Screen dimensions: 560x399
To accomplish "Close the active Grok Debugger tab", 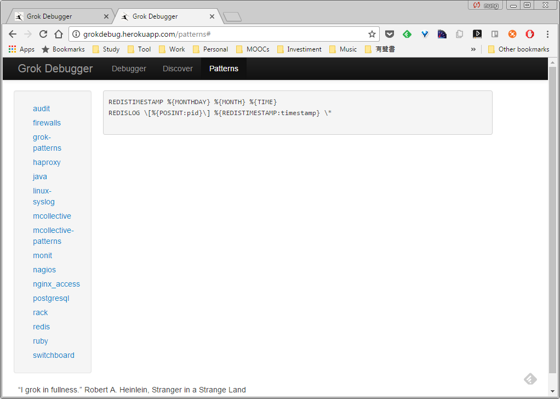I will 212,16.
